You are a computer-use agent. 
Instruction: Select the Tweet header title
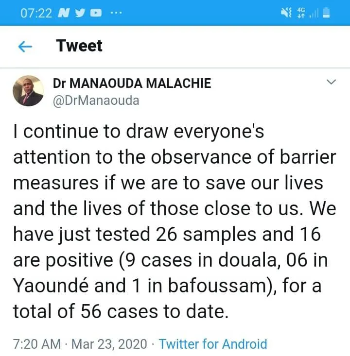(79, 46)
